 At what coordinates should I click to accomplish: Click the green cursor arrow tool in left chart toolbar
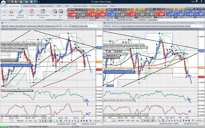tap(57, 121)
